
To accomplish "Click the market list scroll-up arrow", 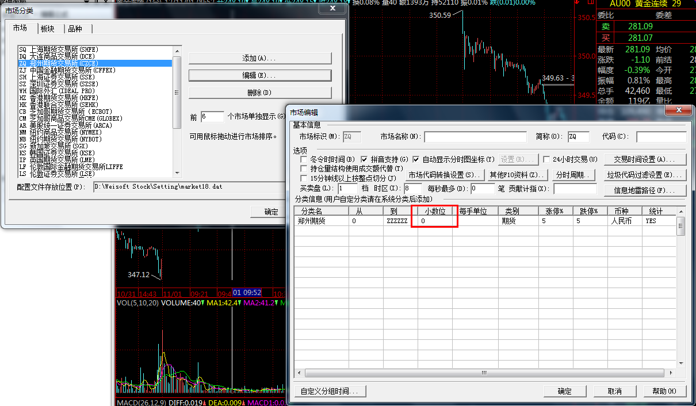I will pos(177,50).
